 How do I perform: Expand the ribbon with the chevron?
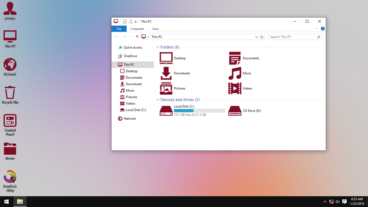tap(317, 29)
